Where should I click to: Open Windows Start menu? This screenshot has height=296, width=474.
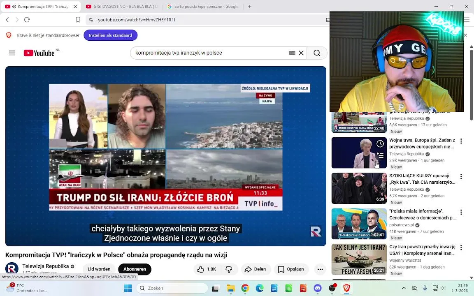click(128, 288)
